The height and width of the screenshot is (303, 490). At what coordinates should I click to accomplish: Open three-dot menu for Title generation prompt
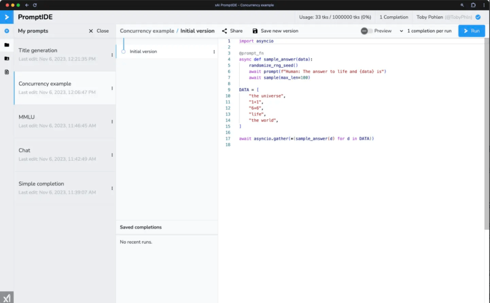[x=112, y=55]
